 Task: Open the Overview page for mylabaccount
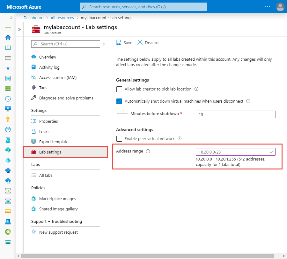[x=47, y=57]
